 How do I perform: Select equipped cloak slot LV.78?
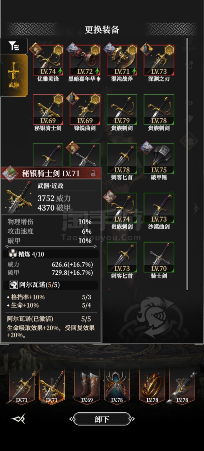117,386
